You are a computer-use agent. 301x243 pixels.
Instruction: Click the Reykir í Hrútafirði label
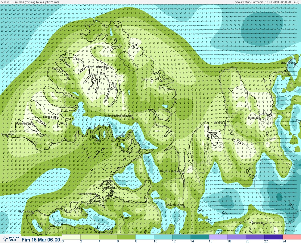coord(172,171)
